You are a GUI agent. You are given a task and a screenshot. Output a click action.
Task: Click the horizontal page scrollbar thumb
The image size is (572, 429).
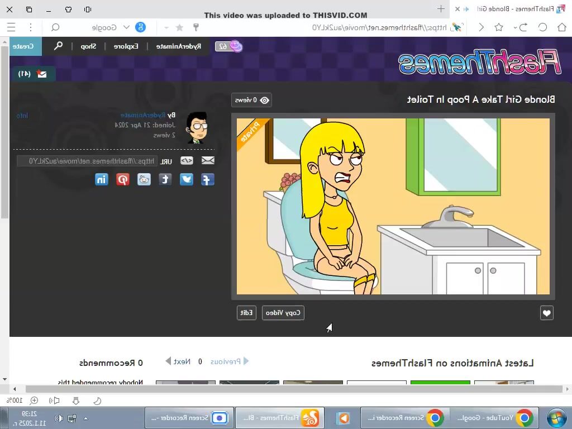click(x=294, y=389)
